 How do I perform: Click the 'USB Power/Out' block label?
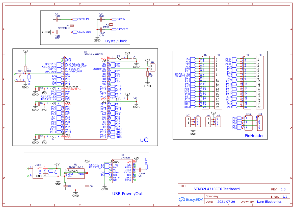coord(127,194)
